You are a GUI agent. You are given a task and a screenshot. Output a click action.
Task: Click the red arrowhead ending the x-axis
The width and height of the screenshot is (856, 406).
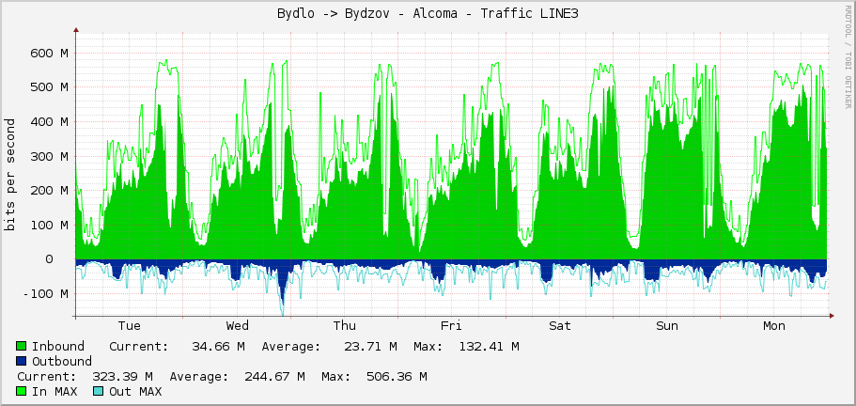click(x=832, y=316)
